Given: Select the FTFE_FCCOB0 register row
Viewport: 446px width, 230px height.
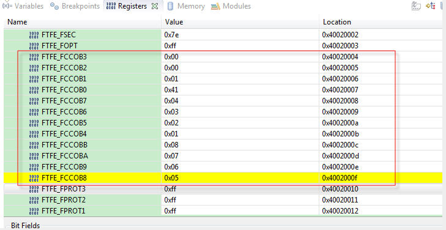Looking at the screenshot, I should (223, 90).
